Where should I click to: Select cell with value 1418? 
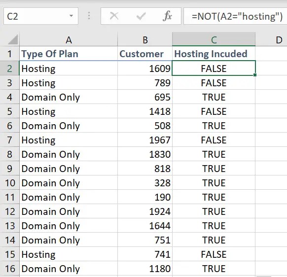(x=145, y=111)
